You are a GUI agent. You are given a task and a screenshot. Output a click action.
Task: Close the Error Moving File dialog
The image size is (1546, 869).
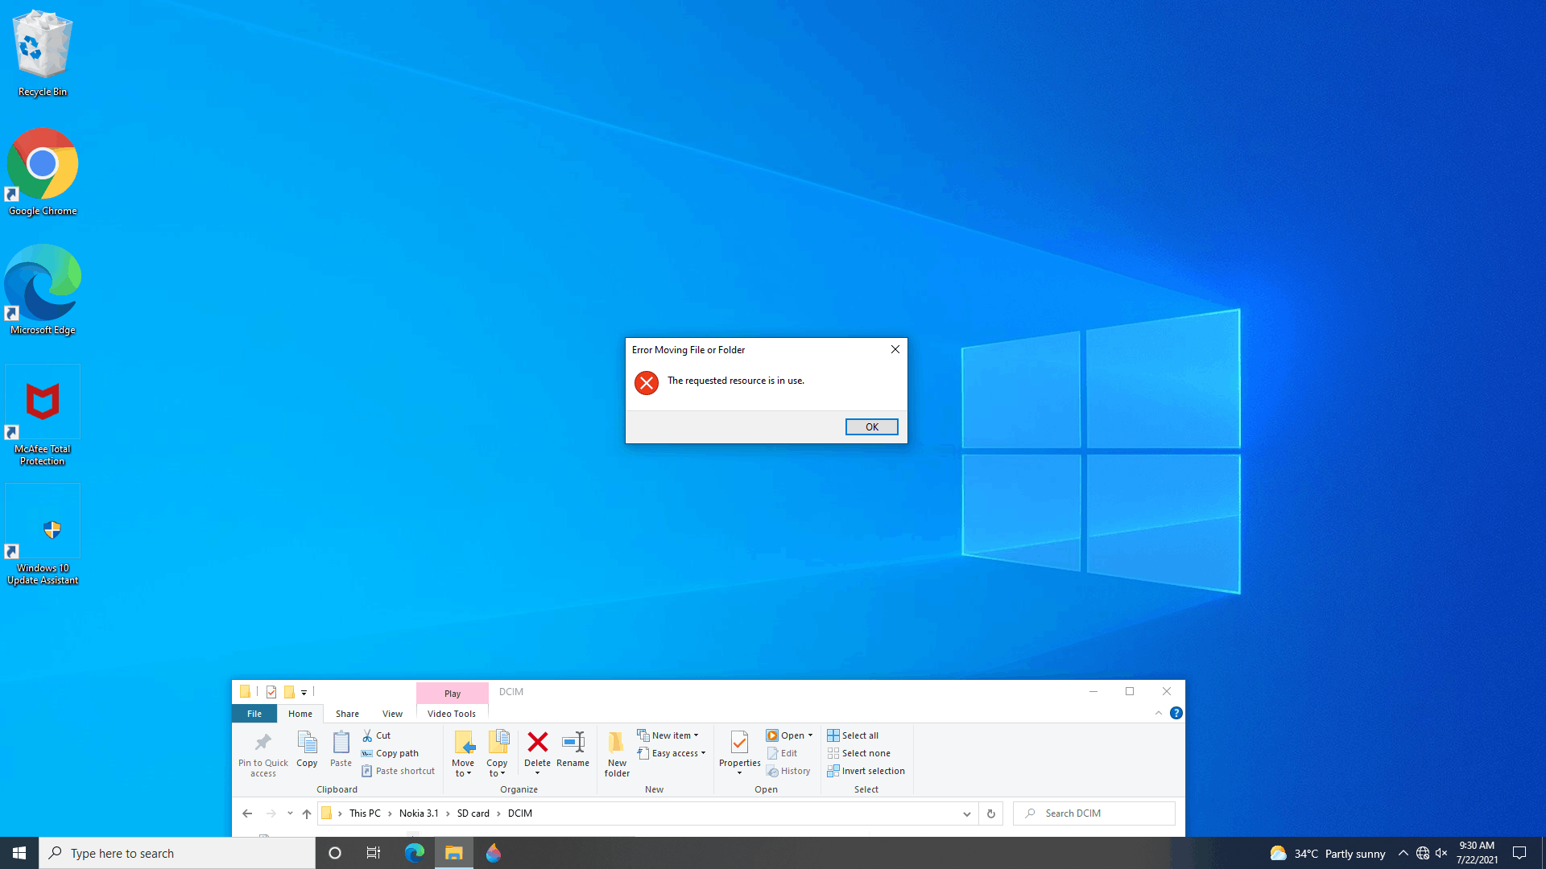pyautogui.click(x=895, y=349)
